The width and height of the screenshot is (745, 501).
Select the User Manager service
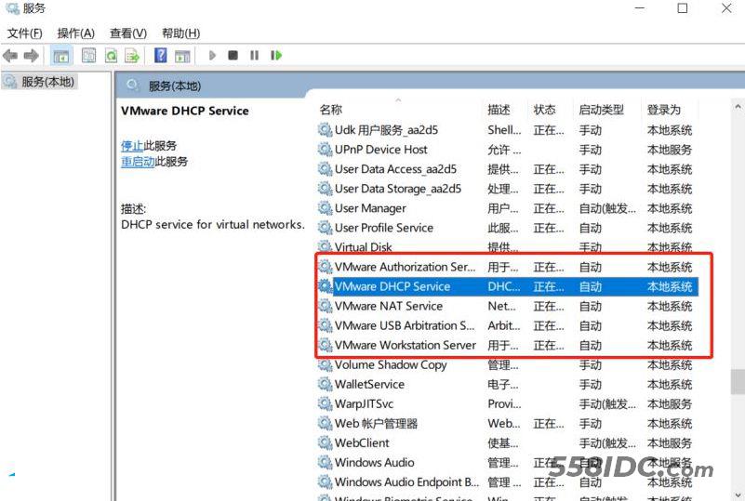coord(507,208)
